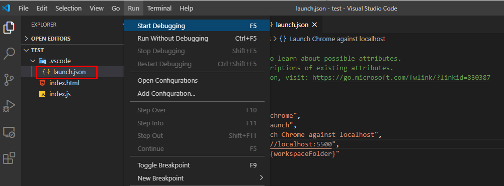Open the Remote Explorer icon
Screen dimensions: 504x186
click(x=9, y=132)
